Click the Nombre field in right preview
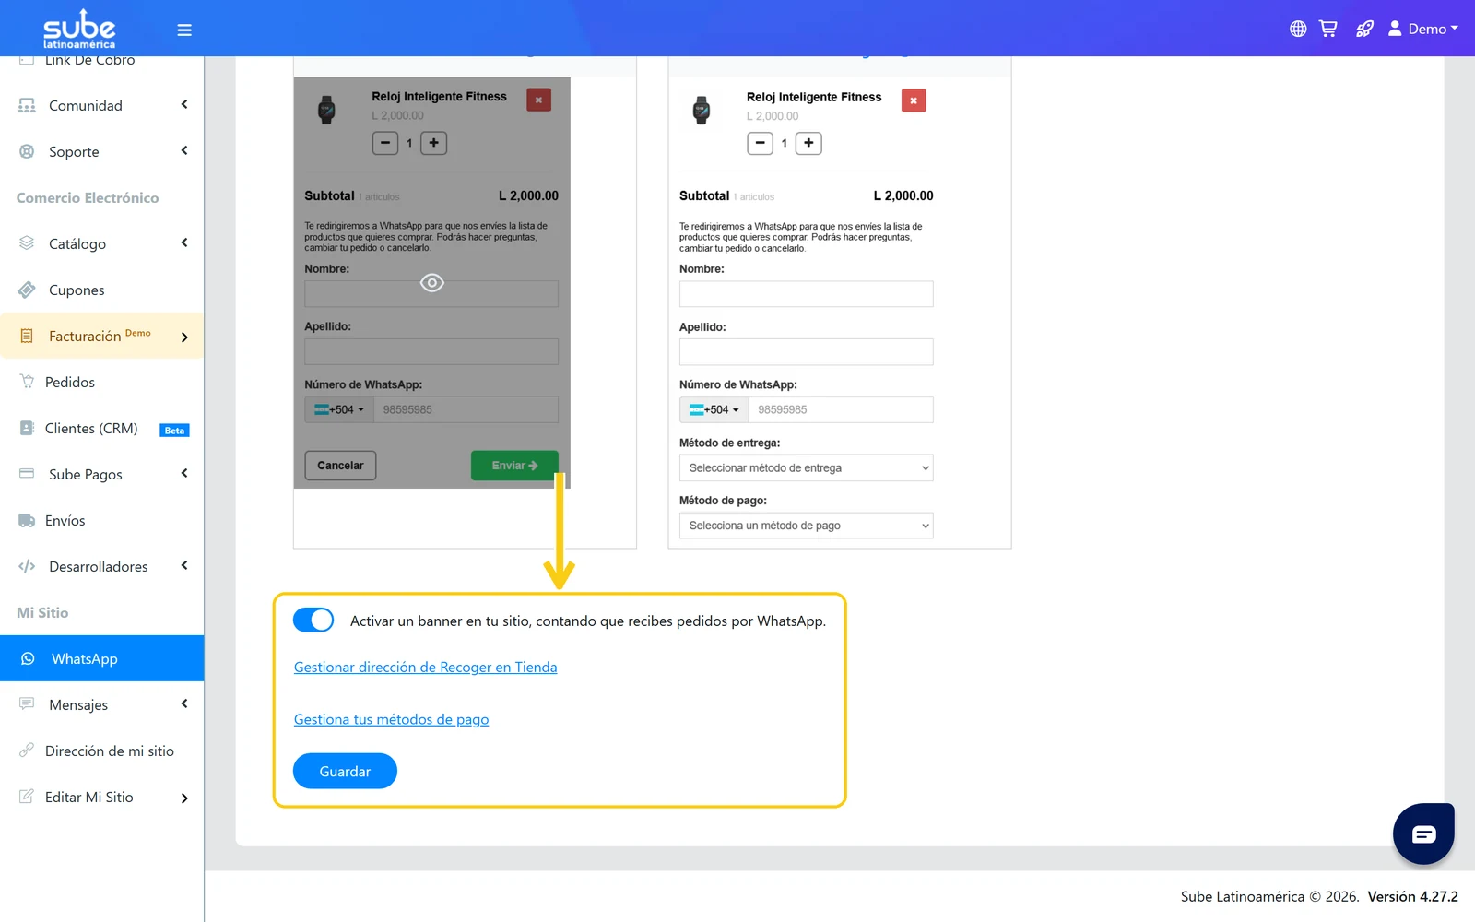This screenshot has width=1475, height=922. (807, 294)
